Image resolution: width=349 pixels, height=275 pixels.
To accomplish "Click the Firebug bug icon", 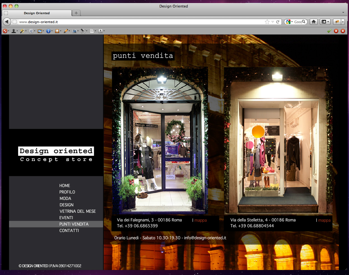I will (x=337, y=22).
